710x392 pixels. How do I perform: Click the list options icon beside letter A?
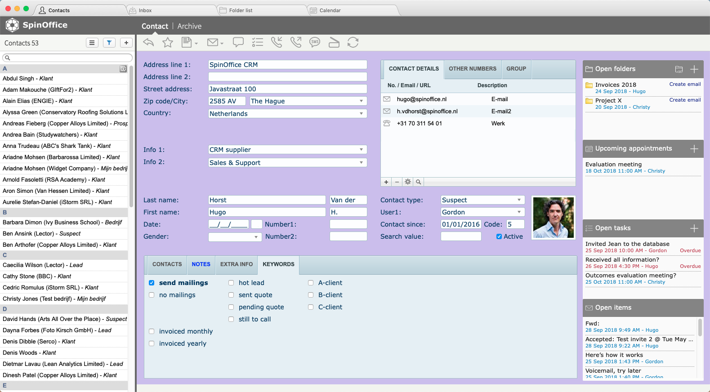[123, 69]
